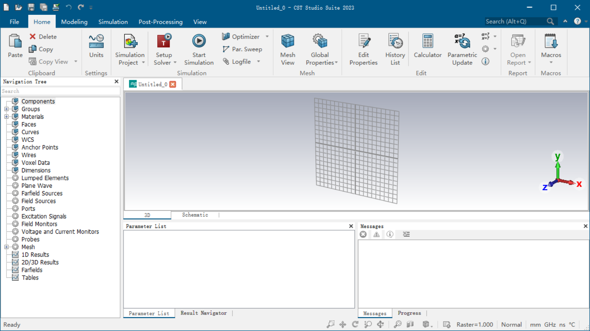Toggle the error filter in Messages
Viewport: 590px width, 331px height.
tap(363, 234)
